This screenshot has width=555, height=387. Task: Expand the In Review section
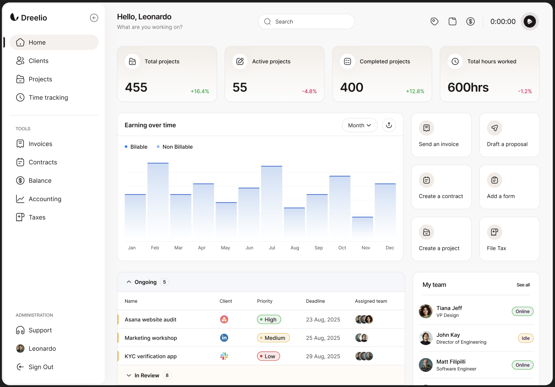click(129, 375)
